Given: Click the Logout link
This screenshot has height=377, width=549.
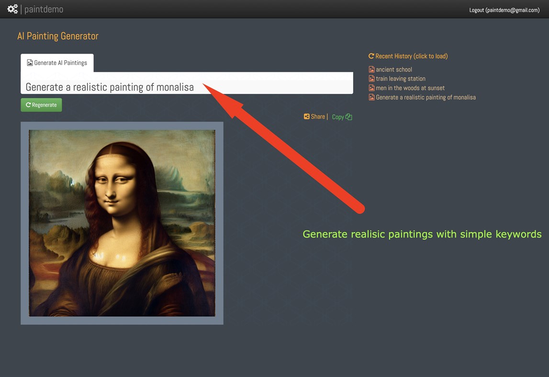Looking at the screenshot, I should point(504,10).
